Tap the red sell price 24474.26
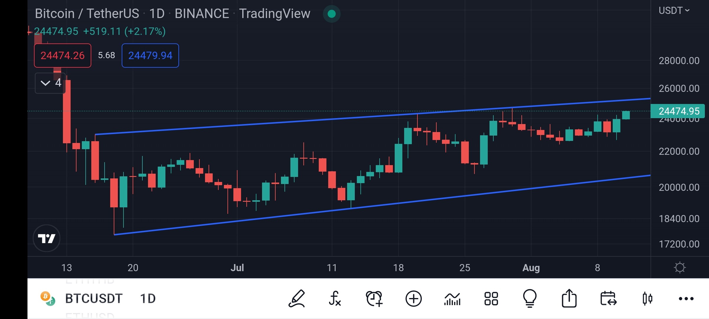 (x=63, y=56)
